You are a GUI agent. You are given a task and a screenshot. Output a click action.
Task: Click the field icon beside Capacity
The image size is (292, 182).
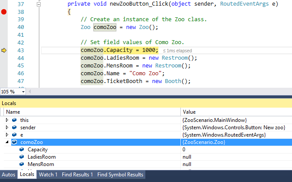(22, 150)
